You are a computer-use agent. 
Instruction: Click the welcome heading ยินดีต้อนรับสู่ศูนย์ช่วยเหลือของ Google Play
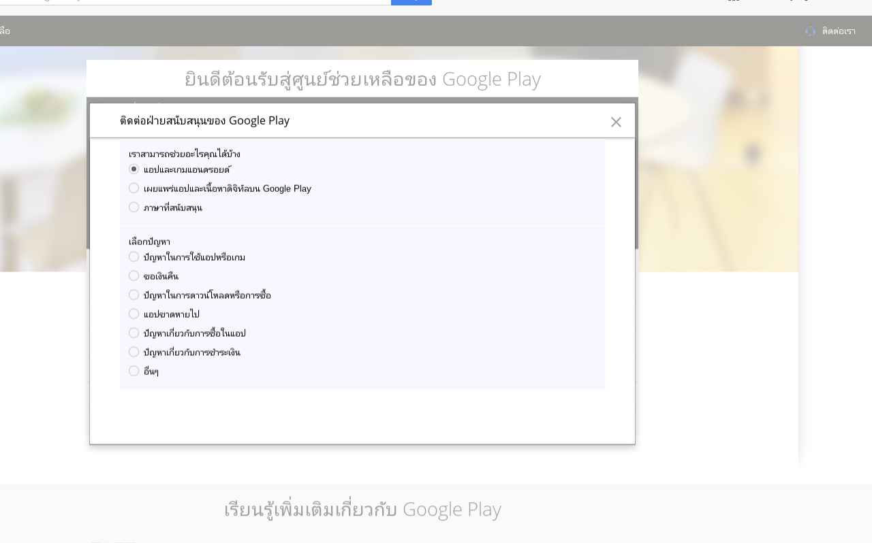362,79
